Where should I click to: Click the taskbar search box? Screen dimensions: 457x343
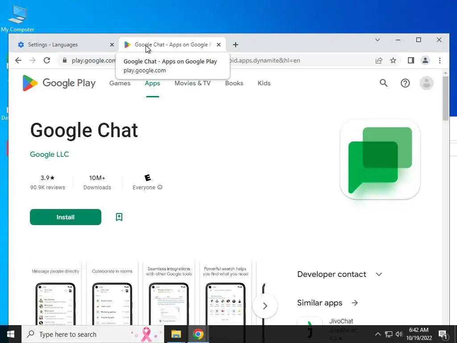pos(93,334)
